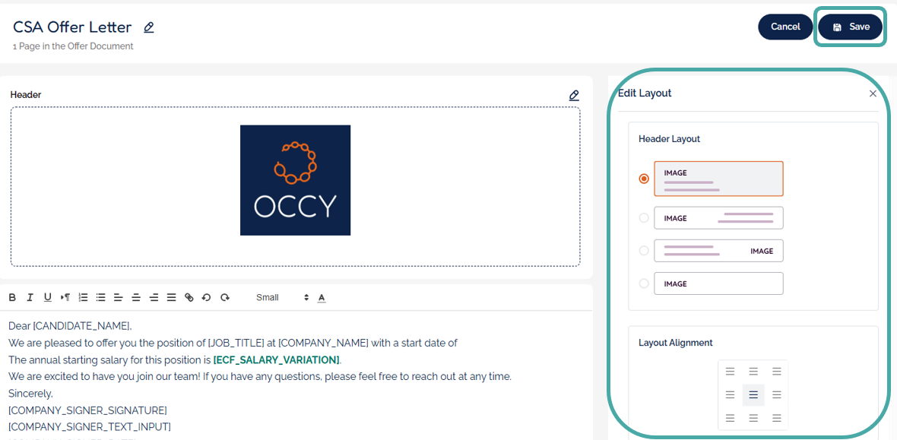Set layout alignment to top left
This screenshot has height=440, width=897.
730,372
